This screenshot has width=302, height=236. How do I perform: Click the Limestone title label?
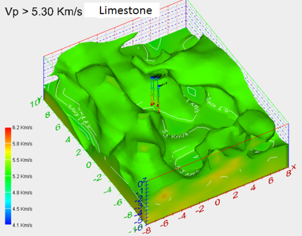(x=125, y=10)
